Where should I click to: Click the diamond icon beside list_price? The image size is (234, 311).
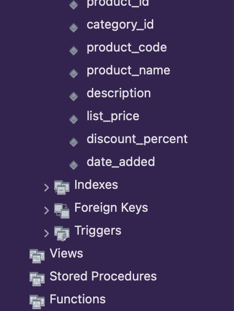(x=74, y=119)
